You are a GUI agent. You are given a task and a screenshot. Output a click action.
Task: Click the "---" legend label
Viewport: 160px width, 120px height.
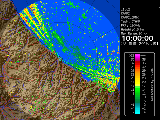pyautogui.click(x=143, y=56)
